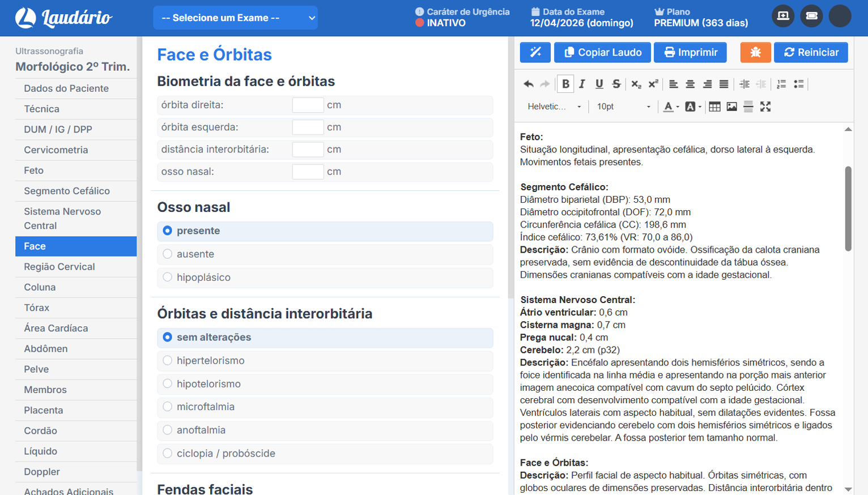Click the orange bug report icon
The width and height of the screenshot is (868, 495).
(x=755, y=52)
